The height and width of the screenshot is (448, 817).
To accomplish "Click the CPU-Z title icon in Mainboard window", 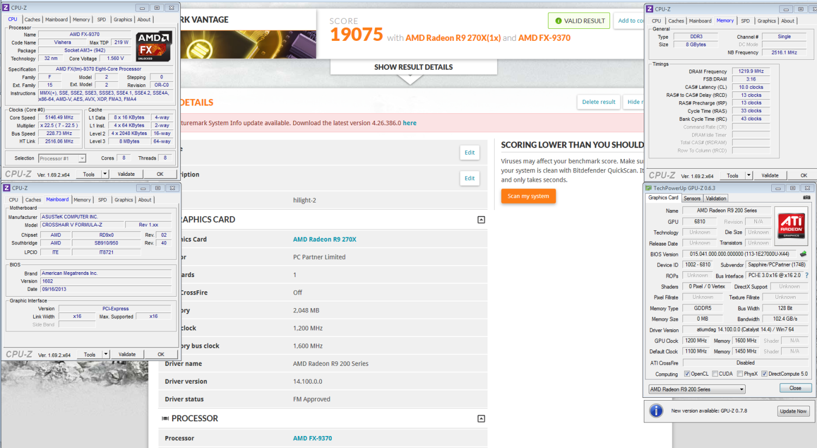I will pyautogui.click(x=7, y=188).
